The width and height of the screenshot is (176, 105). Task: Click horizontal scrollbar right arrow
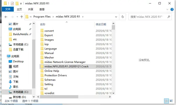tap(110, 97)
